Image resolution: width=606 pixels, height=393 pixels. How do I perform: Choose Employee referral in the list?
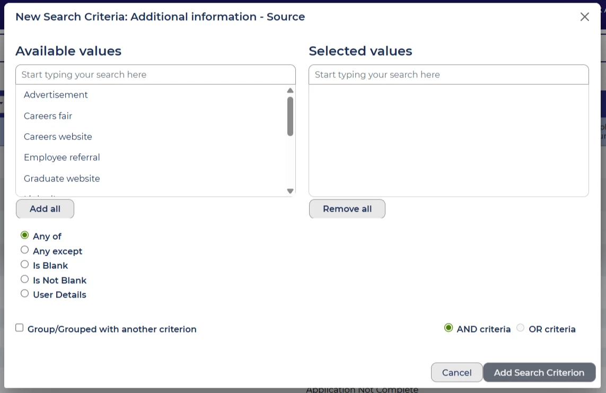(x=62, y=158)
